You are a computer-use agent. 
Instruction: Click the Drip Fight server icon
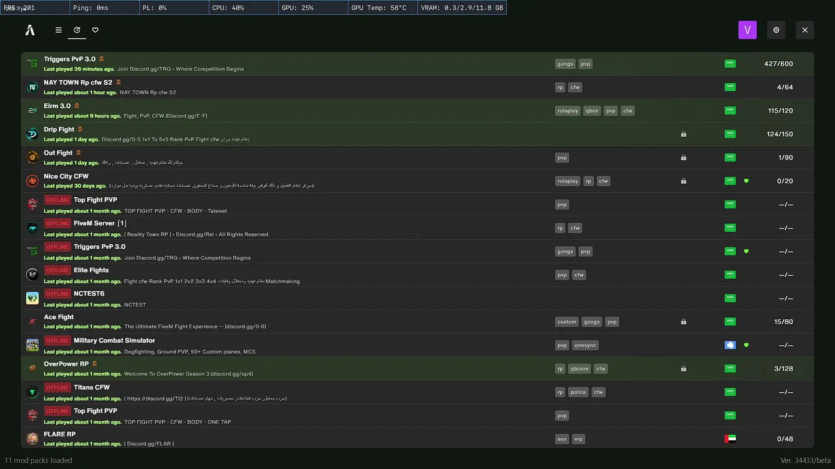(33, 134)
